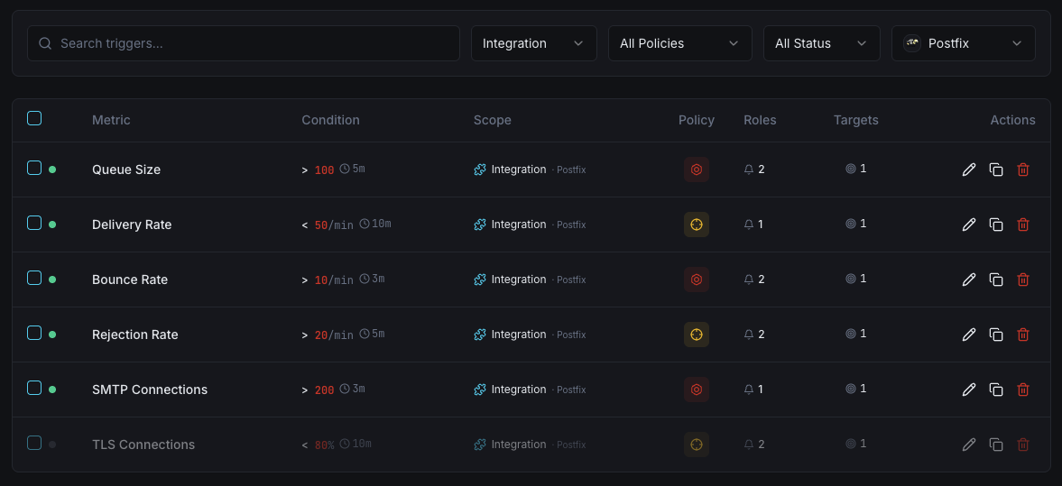1062x486 pixels.
Task: Edit the SMTP Connections trigger
Action: click(968, 390)
